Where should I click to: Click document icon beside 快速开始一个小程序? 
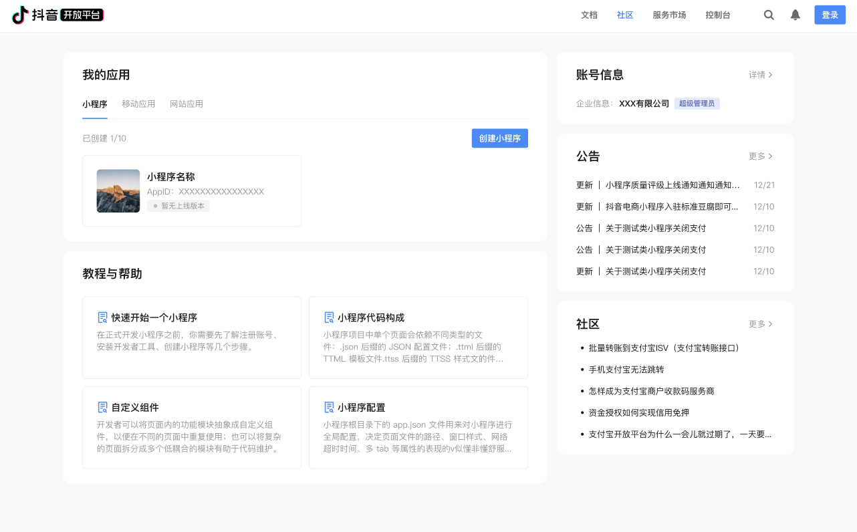102,317
